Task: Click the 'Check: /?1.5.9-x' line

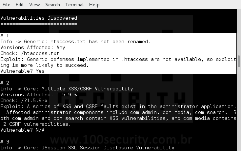Action: point(24,101)
